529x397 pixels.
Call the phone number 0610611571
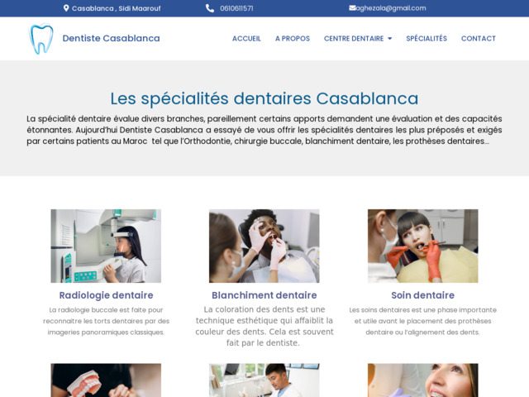pyautogui.click(x=236, y=8)
